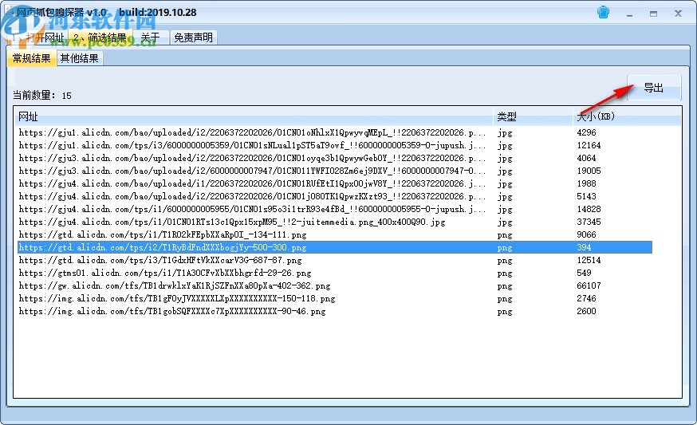697x425 pixels.
Task: Select the img.alicdn.com 90-46.png row
Action: coord(335,311)
